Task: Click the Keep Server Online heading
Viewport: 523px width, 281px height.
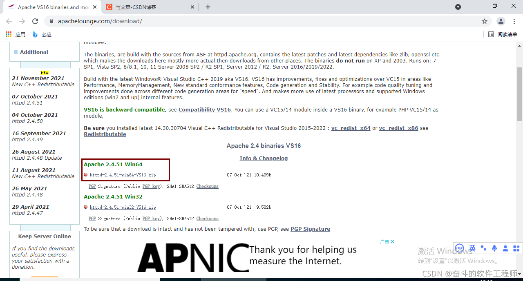Action: click(45, 236)
